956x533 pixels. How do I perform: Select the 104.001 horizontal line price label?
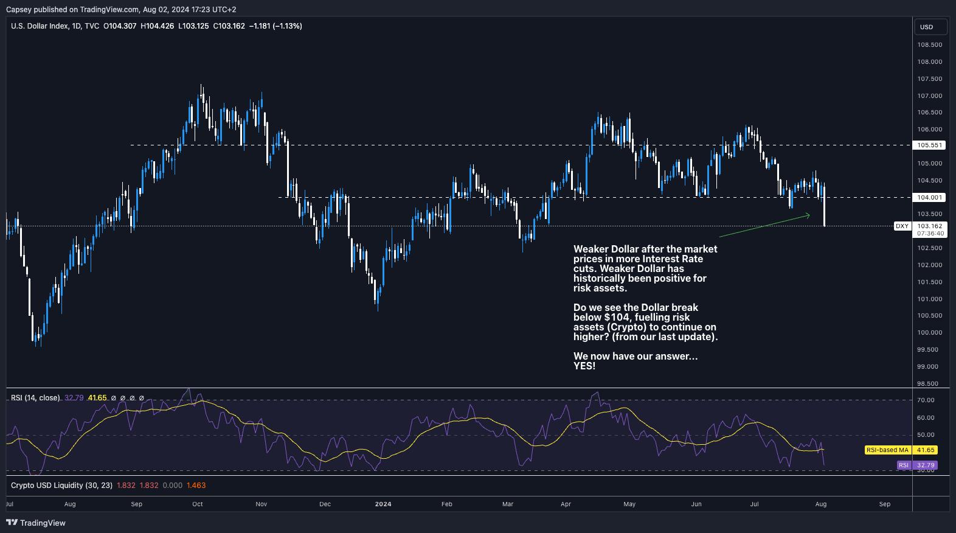point(930,198)
